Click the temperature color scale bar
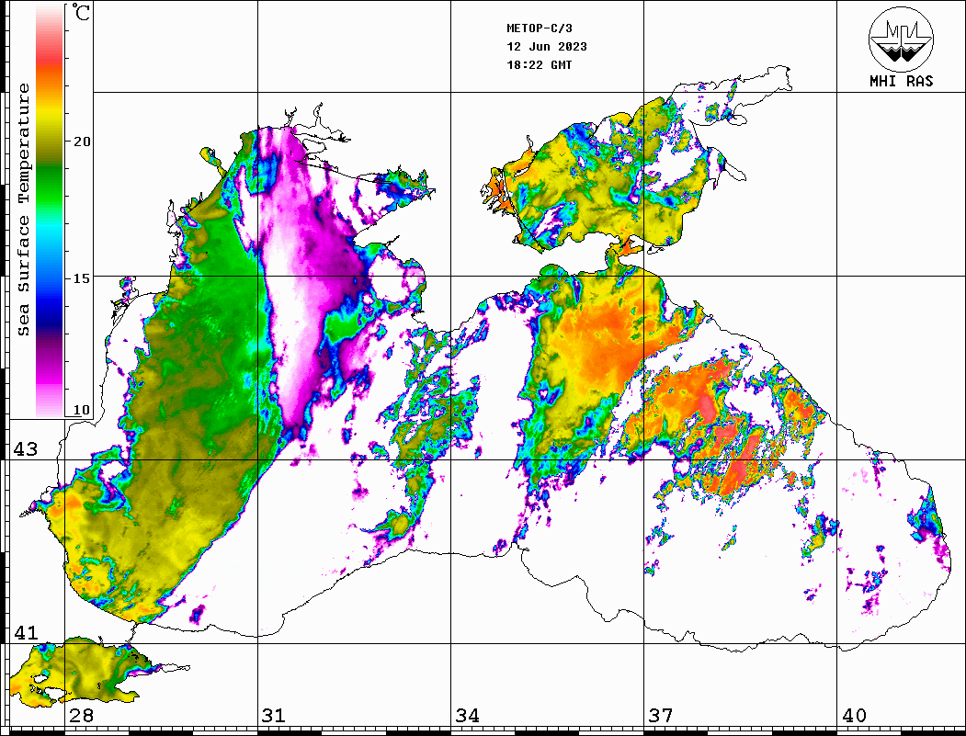The image size is (966, 736). [50, 210]
